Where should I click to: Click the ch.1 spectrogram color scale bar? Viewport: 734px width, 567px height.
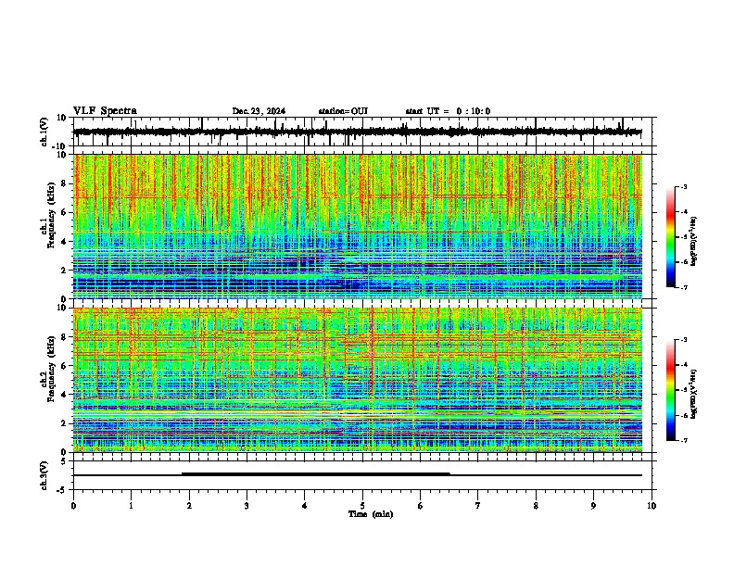(671, 237)
